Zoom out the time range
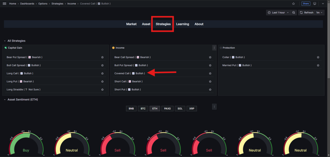 (294, 13)
